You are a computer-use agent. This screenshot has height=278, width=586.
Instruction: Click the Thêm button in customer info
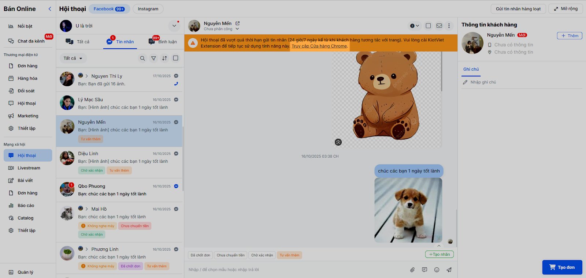click(x=570, y=35)
